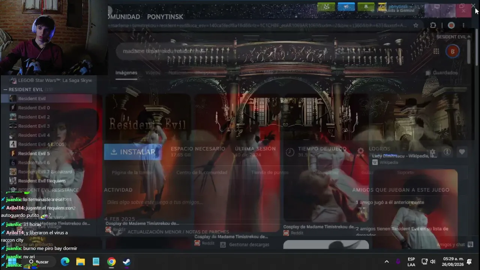Open the PONYTINSK profile menu tab
The image size is (480, 270).
click(165, 17)
